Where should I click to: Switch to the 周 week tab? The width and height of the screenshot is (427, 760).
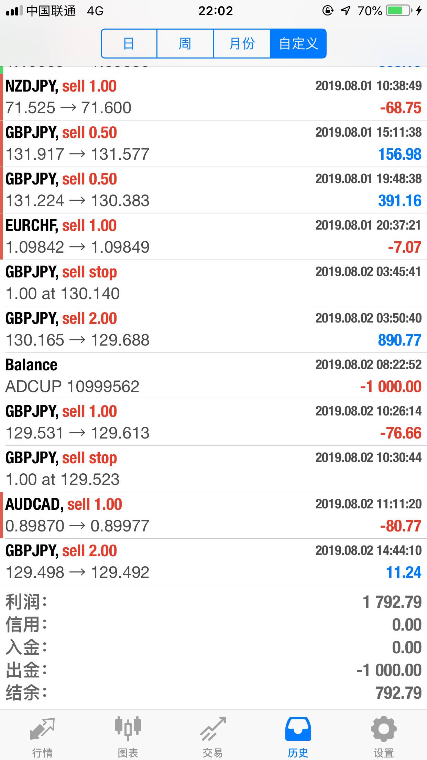tap(185, 44)
